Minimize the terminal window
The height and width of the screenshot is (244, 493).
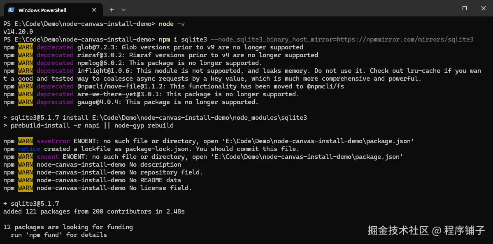(446, 8)
